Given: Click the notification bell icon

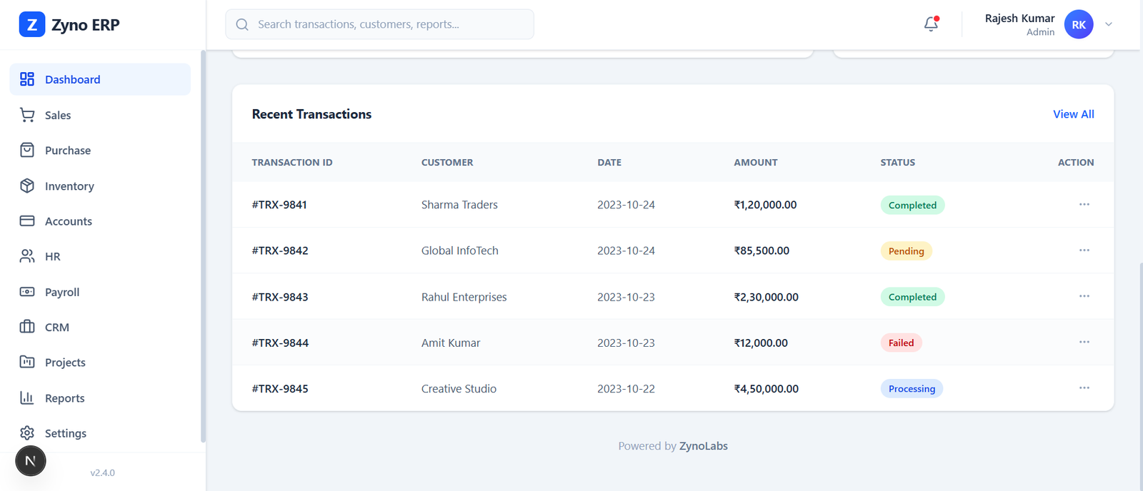Looking at the screenshot, I should click(x=931, y=24).
